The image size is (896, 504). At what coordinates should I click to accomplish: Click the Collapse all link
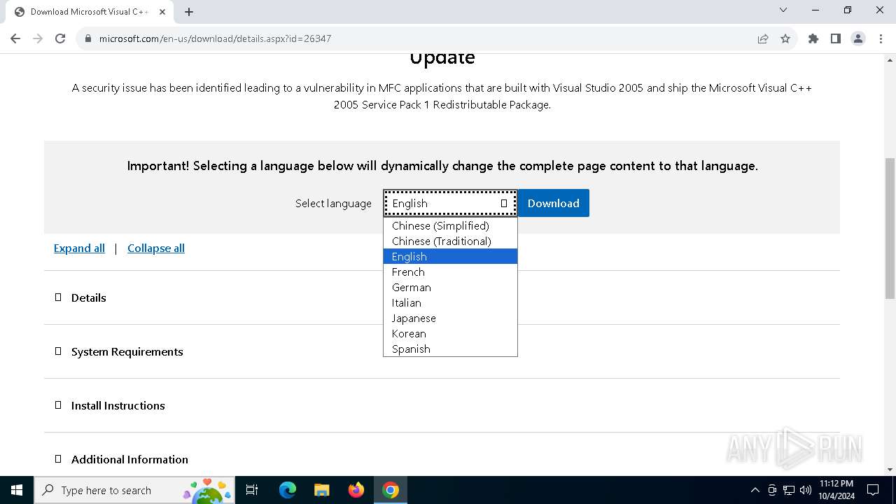pyautogui.click(x=156, y=248)
